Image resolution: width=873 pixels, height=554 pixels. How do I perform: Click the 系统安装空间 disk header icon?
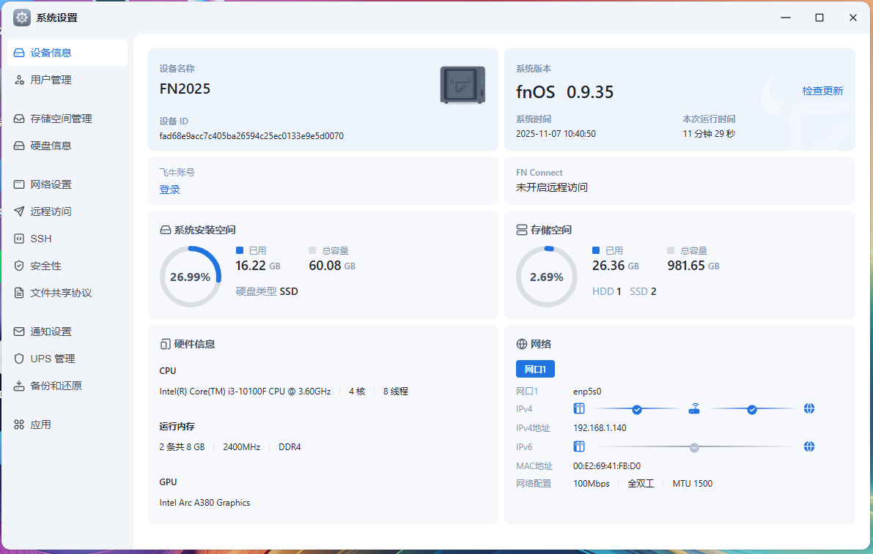[165, 230]
